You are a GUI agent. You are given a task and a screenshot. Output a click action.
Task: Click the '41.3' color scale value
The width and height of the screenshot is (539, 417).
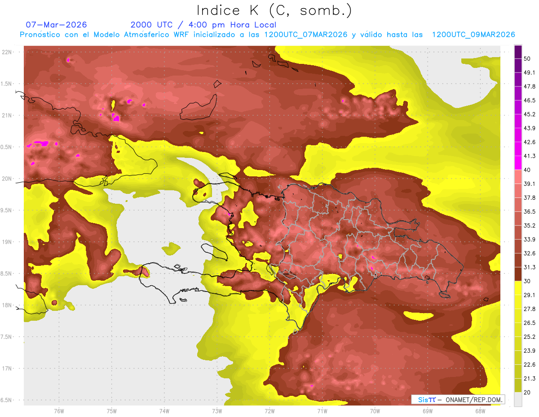529,156
